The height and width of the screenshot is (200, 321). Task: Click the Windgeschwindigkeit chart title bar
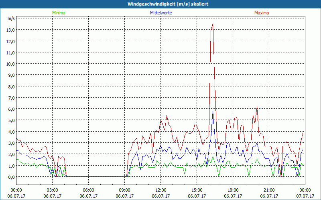(x=160, y=4)
